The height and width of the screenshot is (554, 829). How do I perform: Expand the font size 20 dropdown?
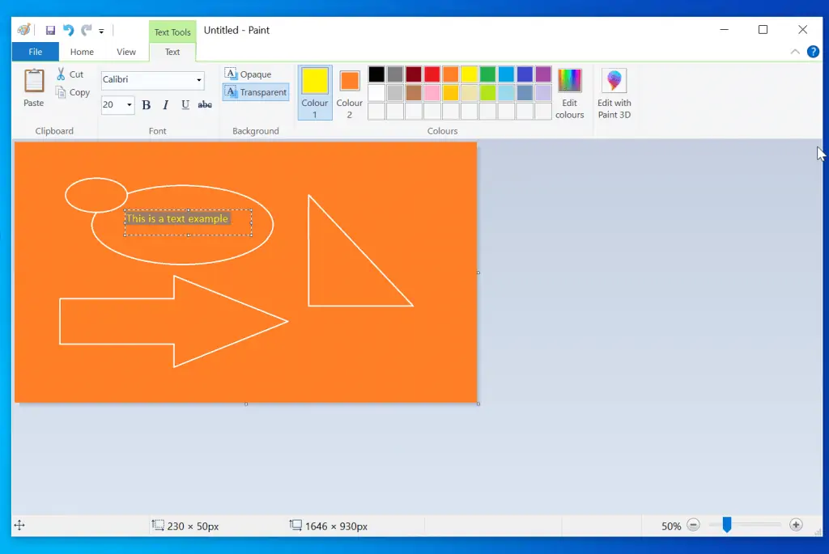(129, 105)
